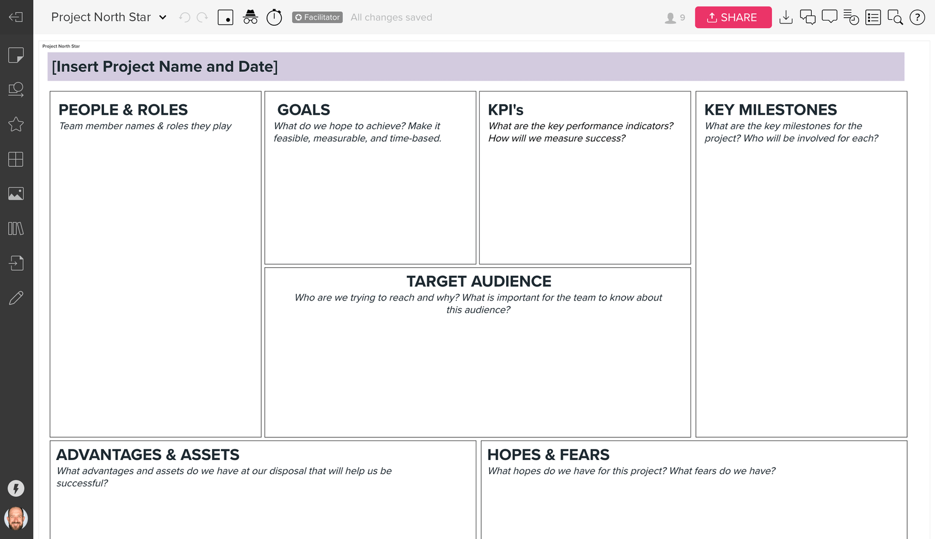Open the activity log panel
Screen dimensions: 935x539
[x=851, y=18]
